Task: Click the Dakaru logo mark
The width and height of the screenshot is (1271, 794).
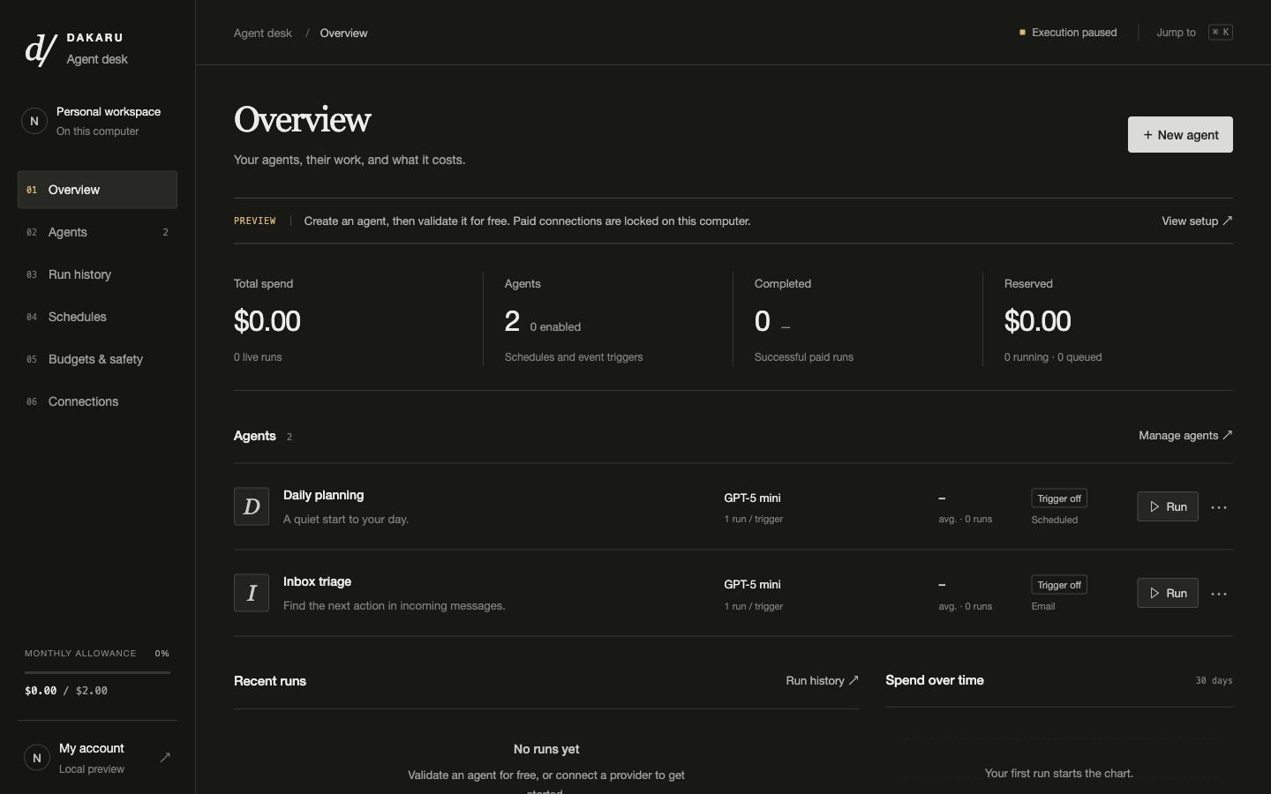Action: tap(41, 49)
